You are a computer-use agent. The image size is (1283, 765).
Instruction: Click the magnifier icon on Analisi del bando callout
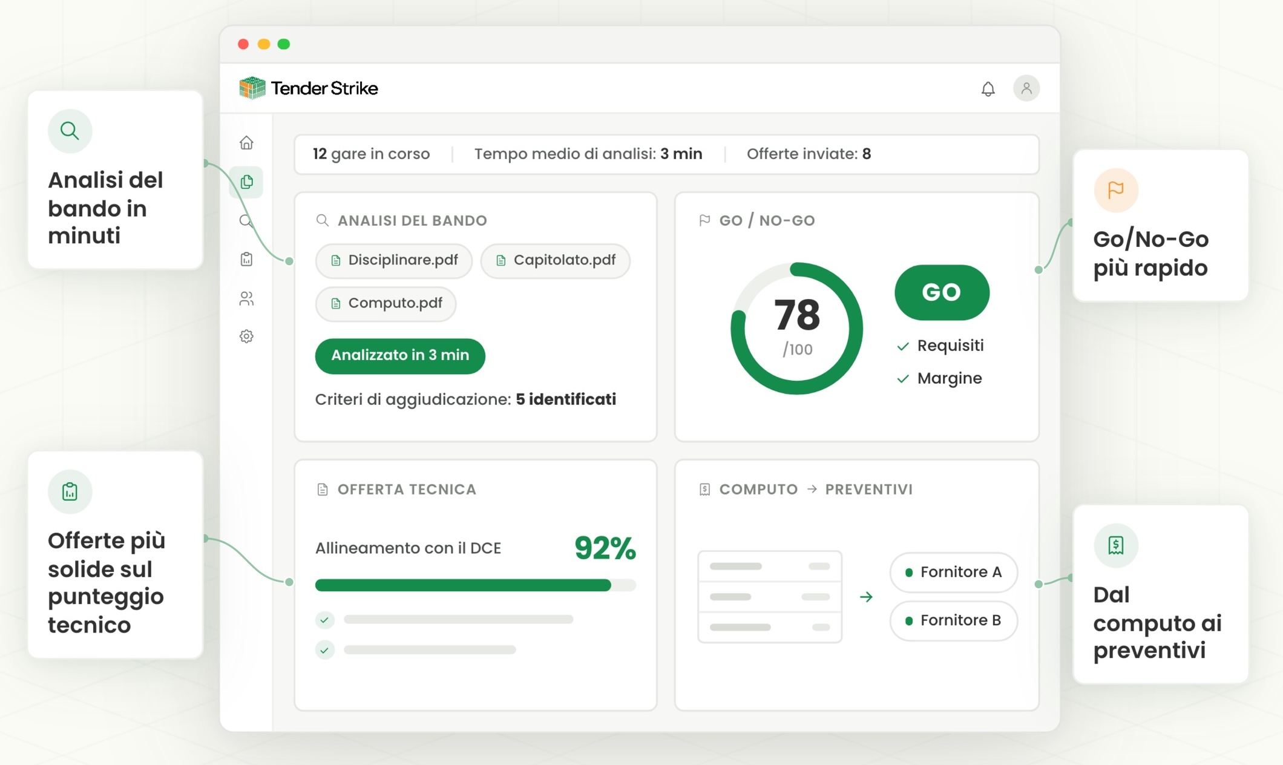[70, 131]
